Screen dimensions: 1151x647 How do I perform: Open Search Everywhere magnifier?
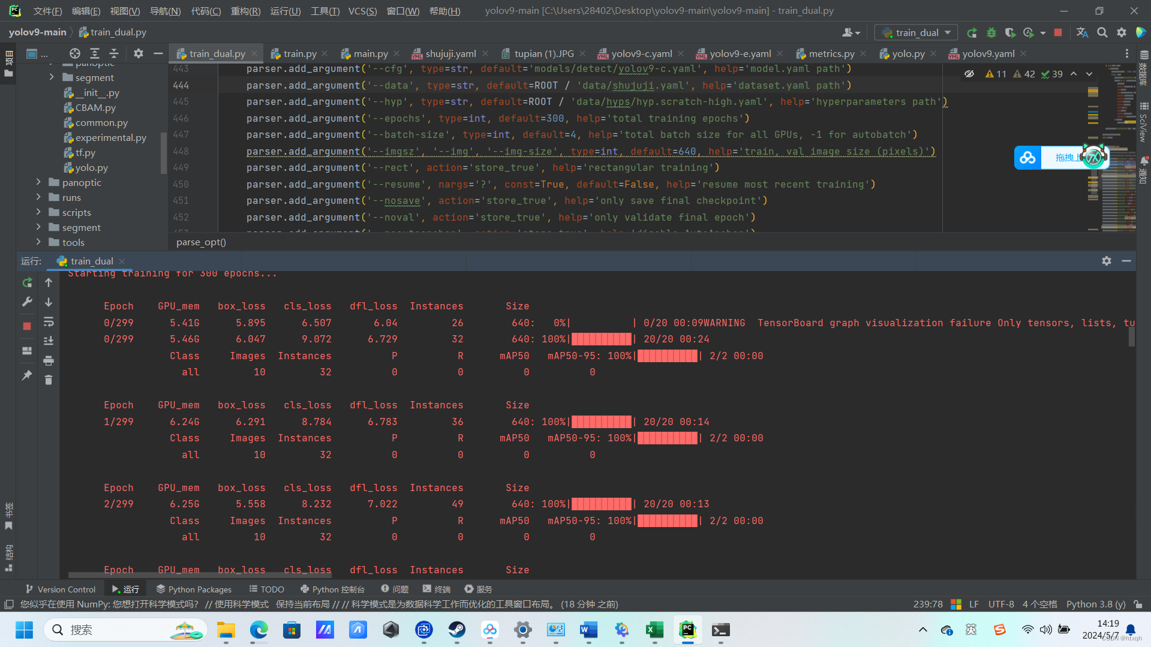pyautogui.click(x=1102, y=32)
